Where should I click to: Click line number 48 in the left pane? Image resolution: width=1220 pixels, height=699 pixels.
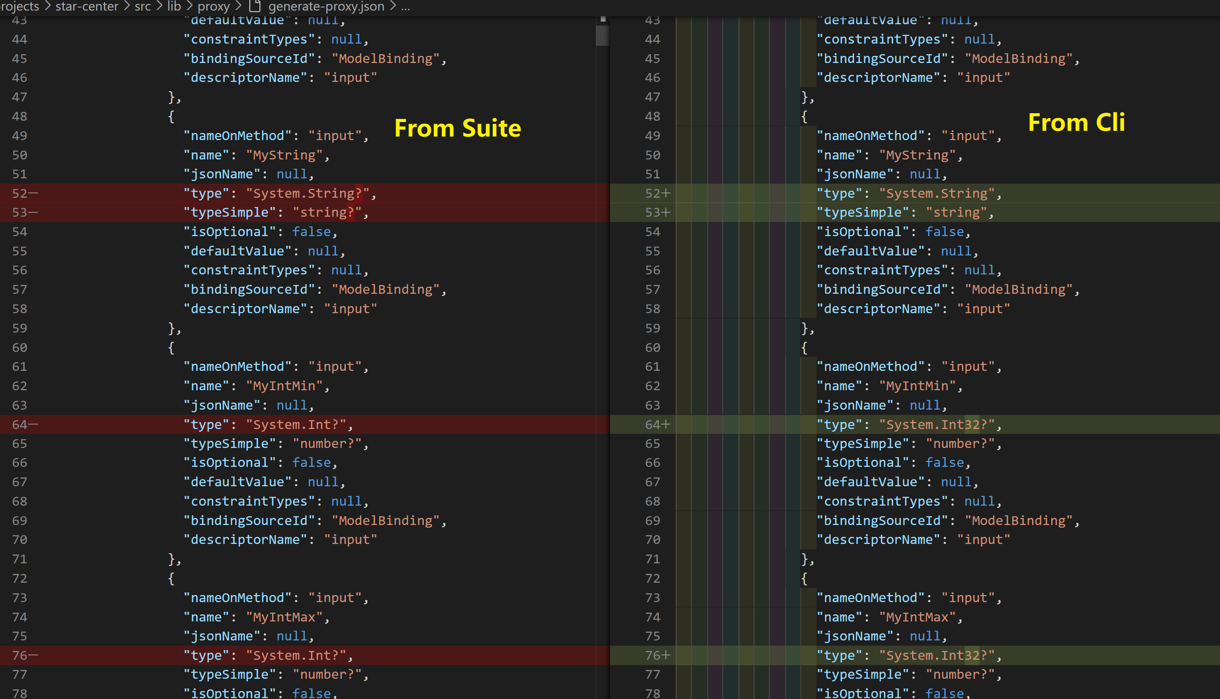pyautogui.click(x=20, y=116)
